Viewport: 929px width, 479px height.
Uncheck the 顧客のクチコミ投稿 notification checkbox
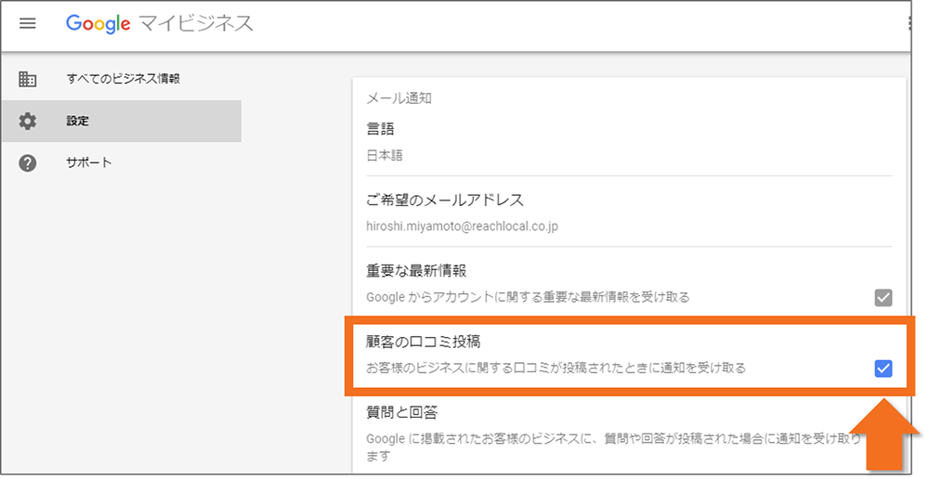tap(883, 369)
